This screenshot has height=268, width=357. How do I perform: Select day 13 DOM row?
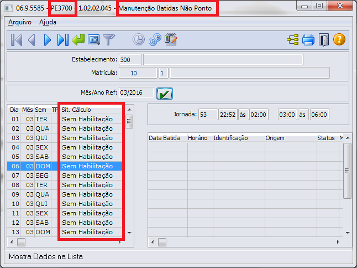click(x=65, y=232)
